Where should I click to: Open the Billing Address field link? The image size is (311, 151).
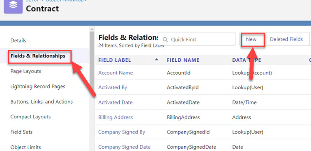[115, 117]
